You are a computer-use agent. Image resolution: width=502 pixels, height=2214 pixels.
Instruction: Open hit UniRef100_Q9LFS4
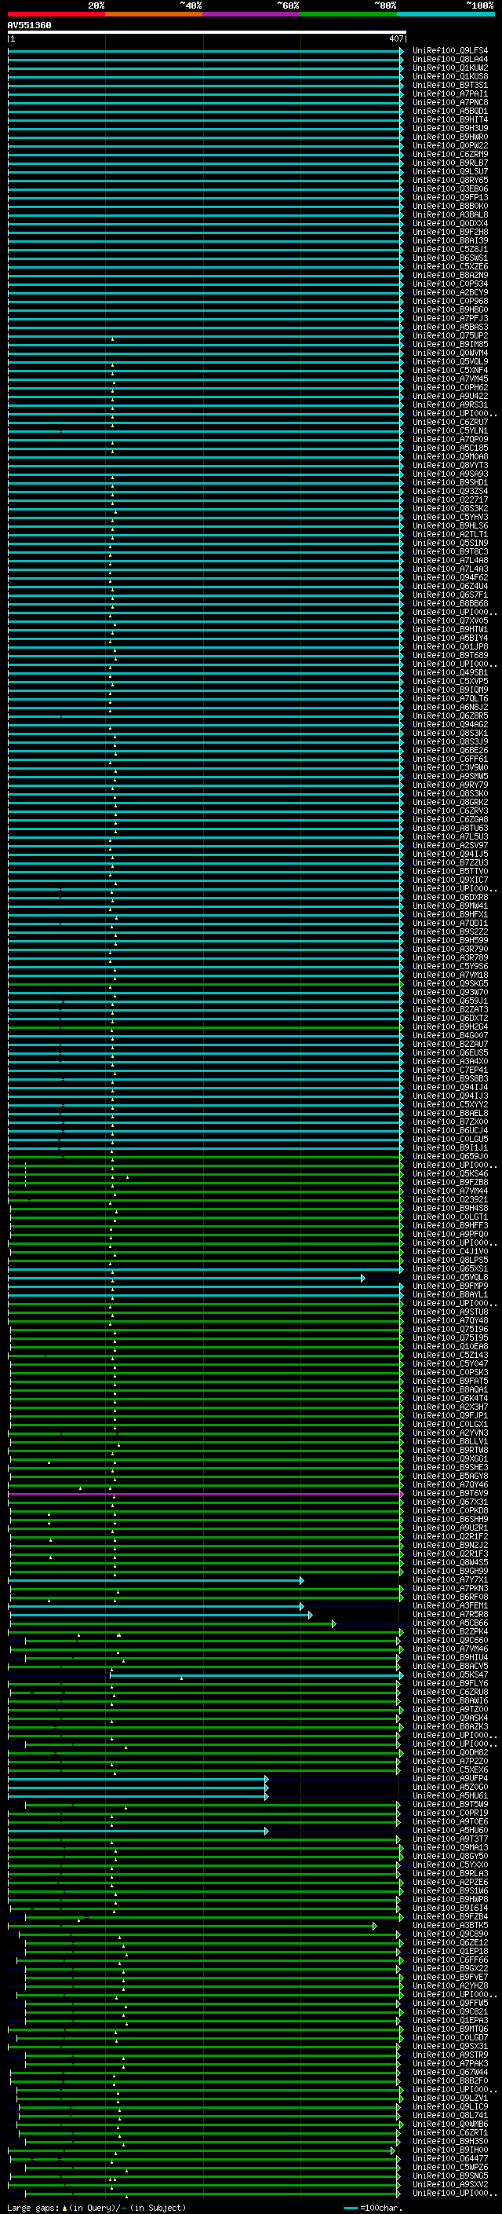(x=450, y=51)
